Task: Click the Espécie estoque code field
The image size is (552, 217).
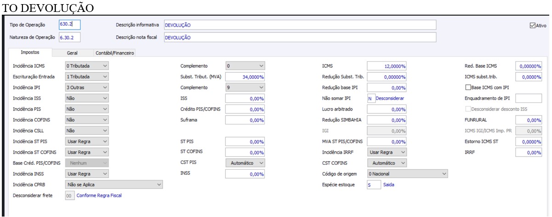Action: tap(374, 184)
